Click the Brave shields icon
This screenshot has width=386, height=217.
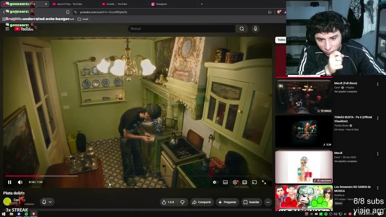tap(279, 12)
